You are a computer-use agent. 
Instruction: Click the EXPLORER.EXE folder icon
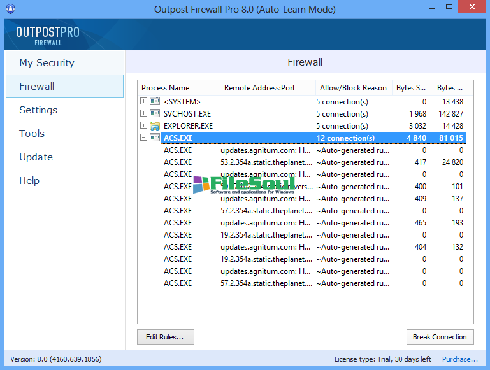[x=155, y=126]
